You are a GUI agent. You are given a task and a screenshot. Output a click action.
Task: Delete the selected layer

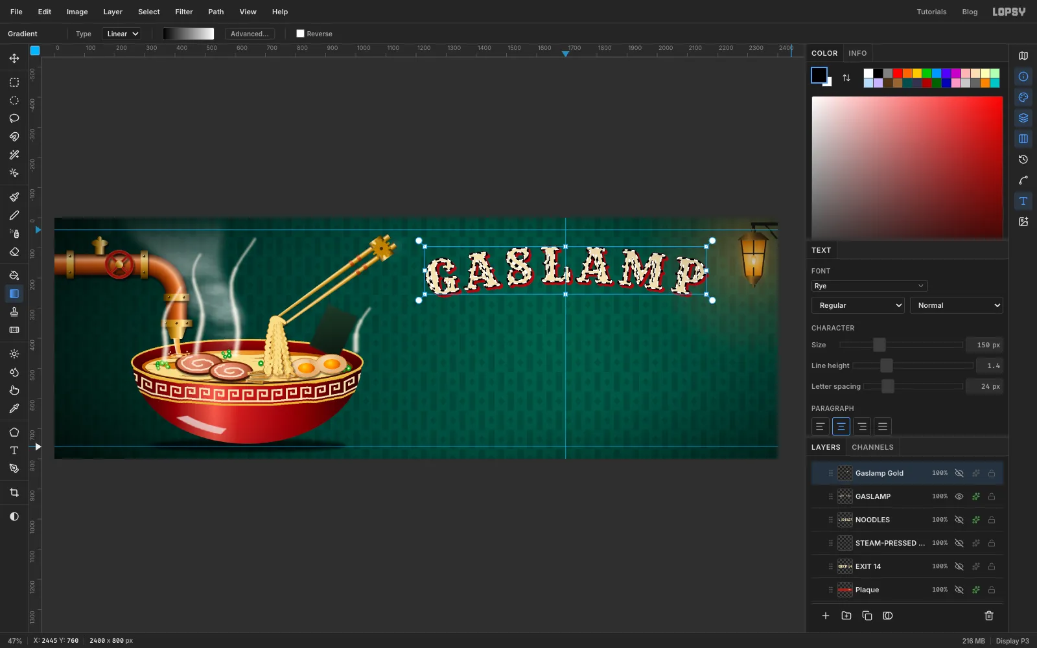pyautogui.click(x=989, y=616)
